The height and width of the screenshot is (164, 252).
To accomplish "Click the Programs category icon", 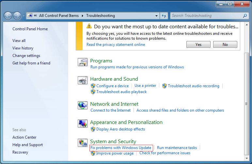I will pos(83,62).
